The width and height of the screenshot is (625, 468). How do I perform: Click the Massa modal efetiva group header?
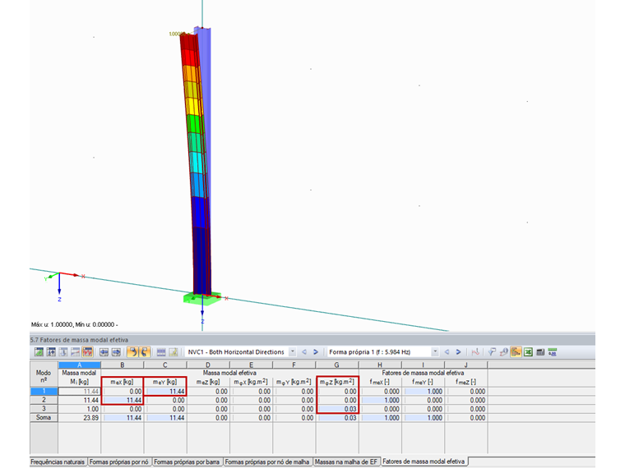(229, 373)
